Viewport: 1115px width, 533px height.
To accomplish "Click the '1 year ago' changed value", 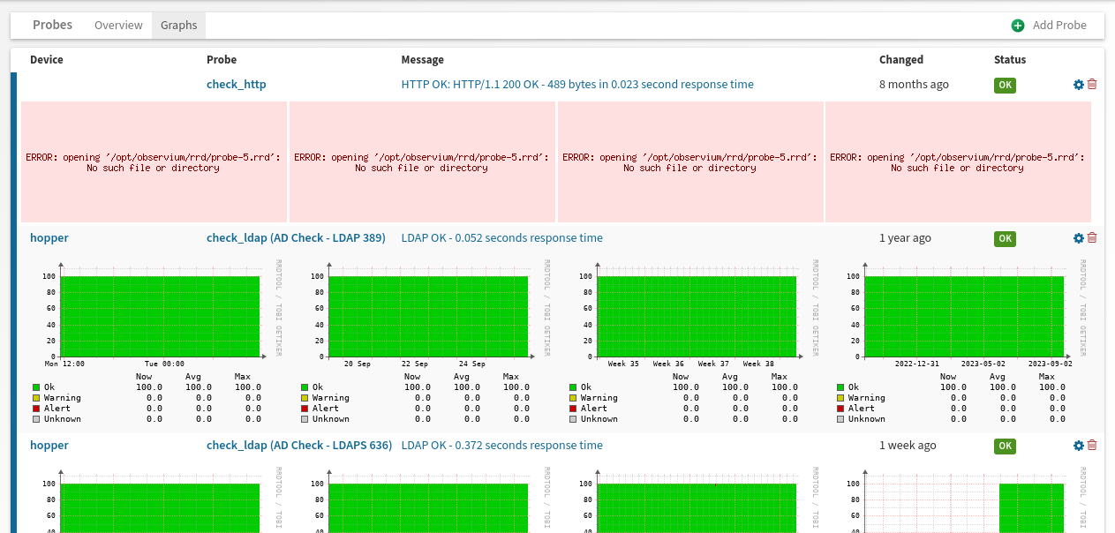I will [x=905, y=238].
